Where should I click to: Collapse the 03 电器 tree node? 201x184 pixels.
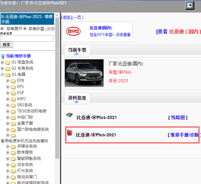click(2, 75)
